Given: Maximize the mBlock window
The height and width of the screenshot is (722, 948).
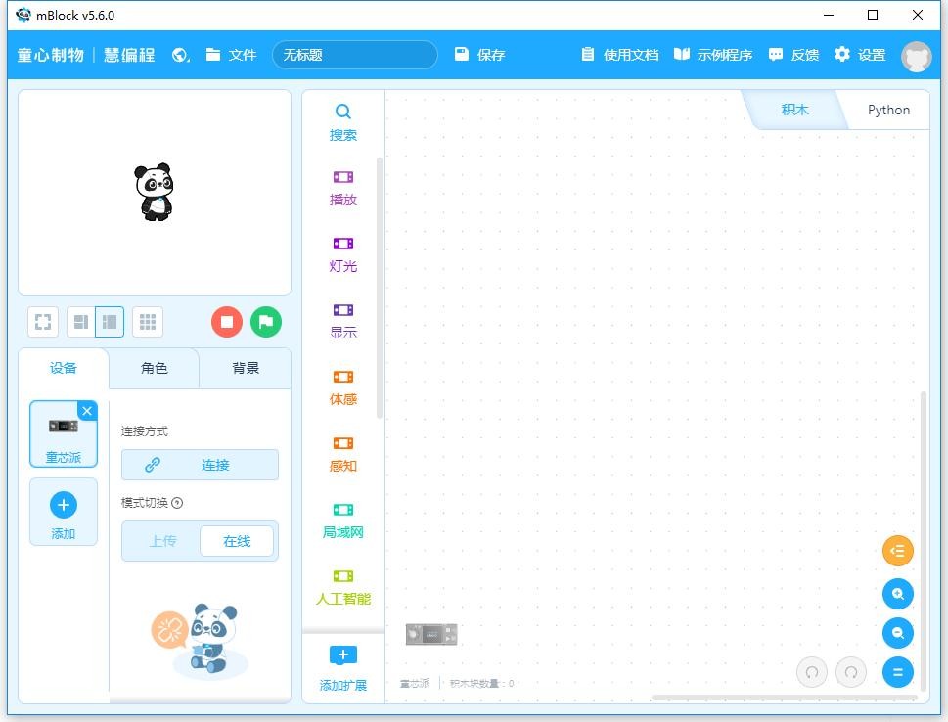Looking at the screenshot, I should [x=873, y=15].
